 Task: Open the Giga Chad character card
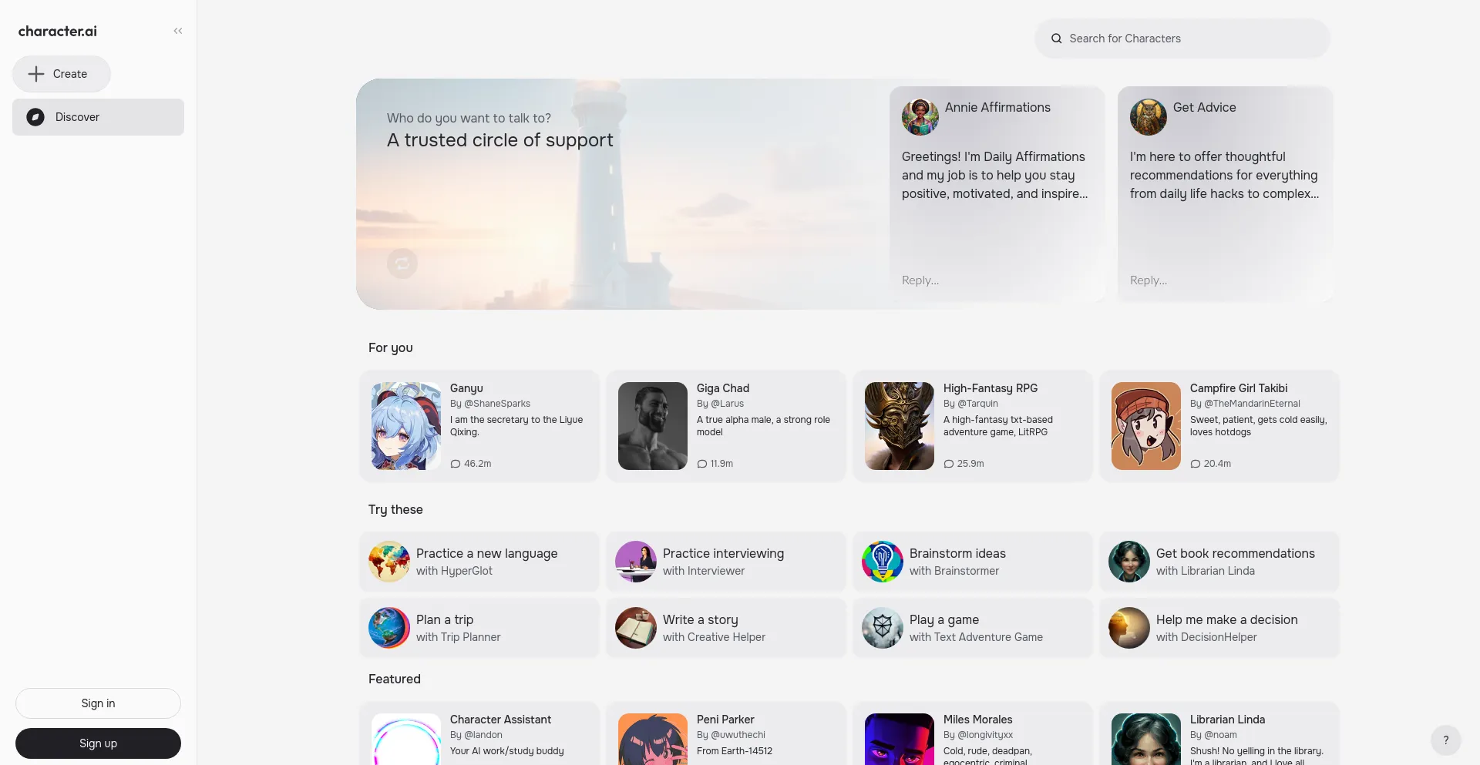pyautogui.click(x=725, y=426)
